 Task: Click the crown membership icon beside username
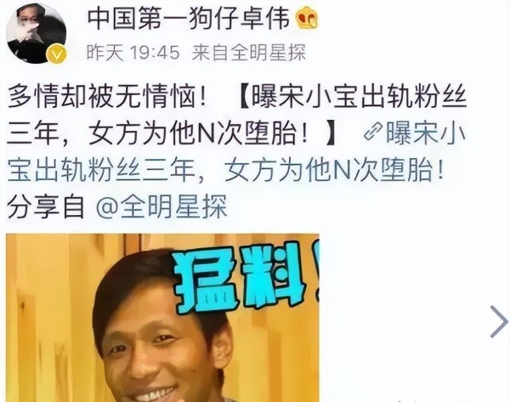pyautogui.click(x=307, y=18)
